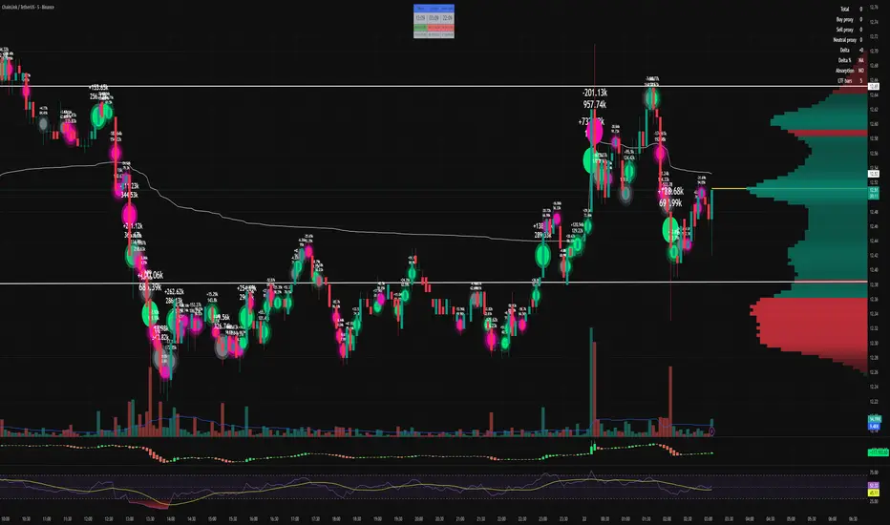Screen dimensions: 890x525
Task: Click the white 12.68 price axis label
Action: 874,86
